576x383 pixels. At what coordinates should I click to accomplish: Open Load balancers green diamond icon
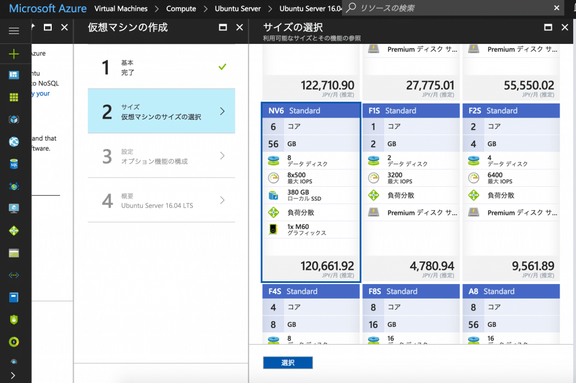(13, 231)
